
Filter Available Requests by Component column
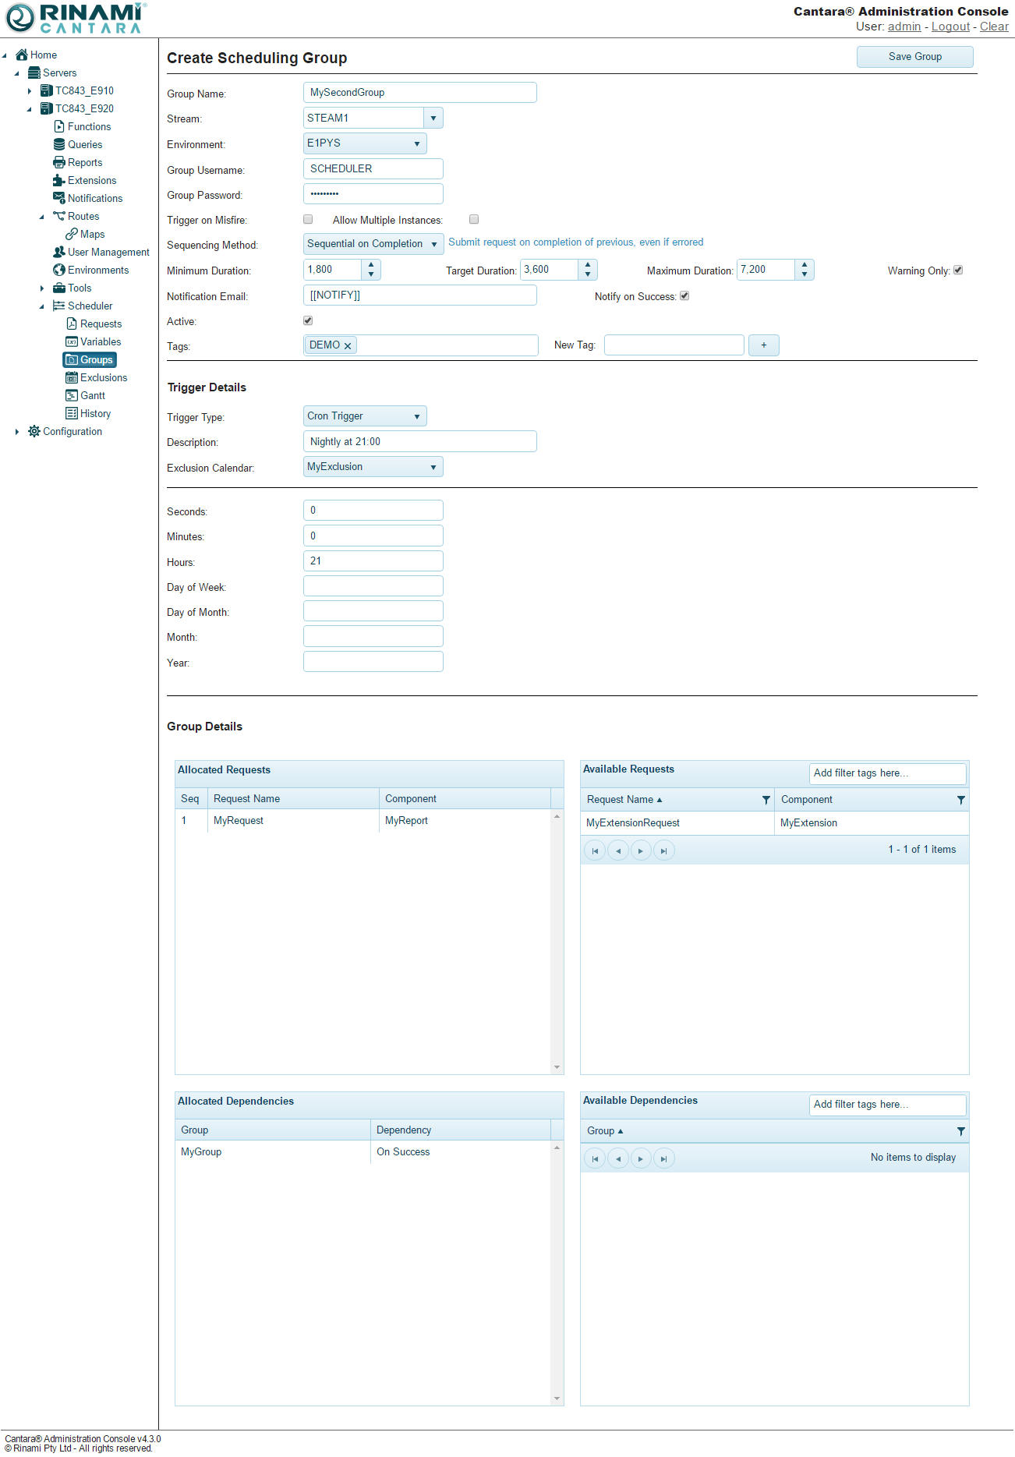pyautogui.click(x=960, y=800)
